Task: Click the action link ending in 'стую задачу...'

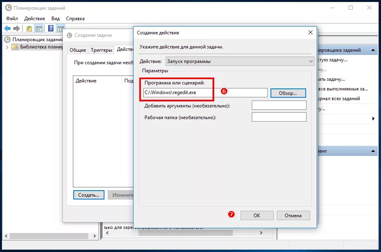Action: pos(333,60)
